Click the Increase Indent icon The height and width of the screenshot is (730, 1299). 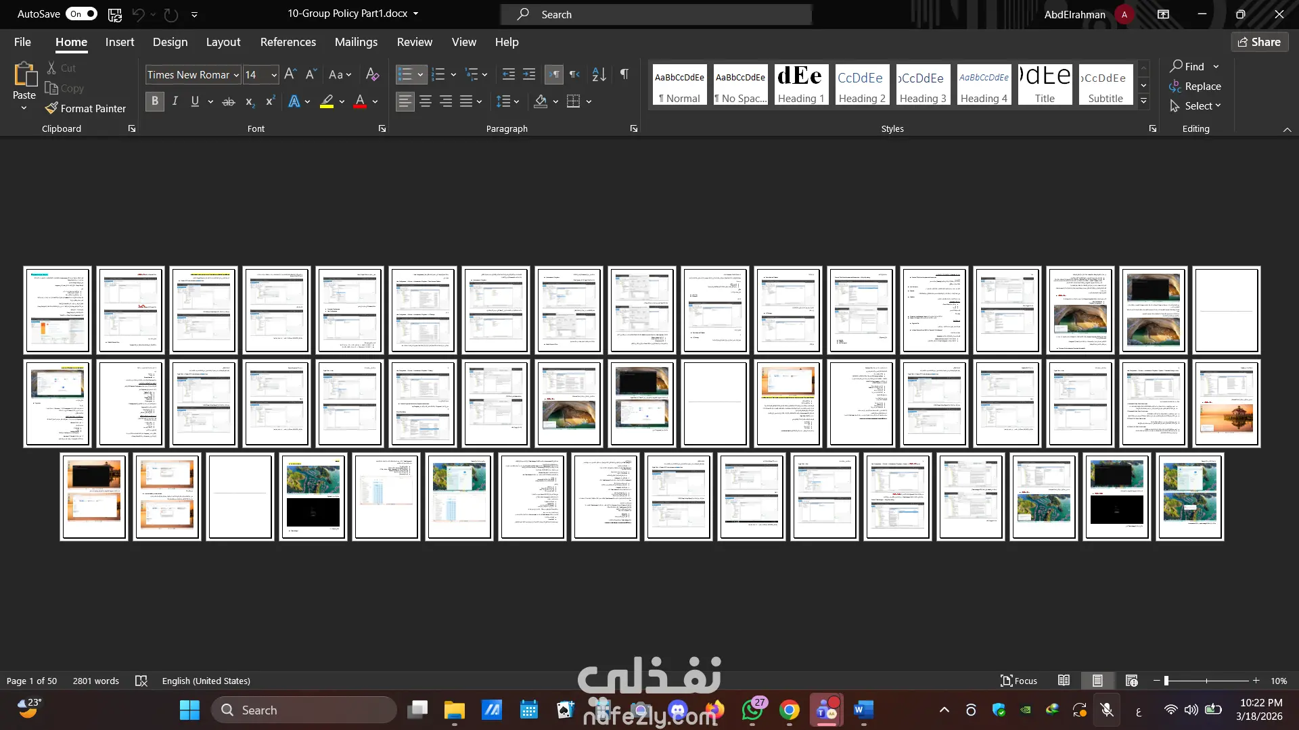pyautogui.click(x=529, y=74)
